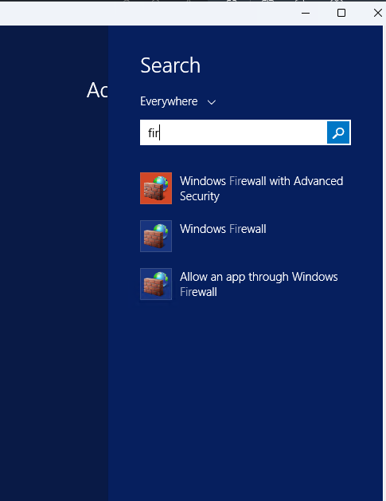The width and height of the screenshot is (386, 501).
Task: Select the Allow an app through Firewall icon
Action: coord(156,284)
